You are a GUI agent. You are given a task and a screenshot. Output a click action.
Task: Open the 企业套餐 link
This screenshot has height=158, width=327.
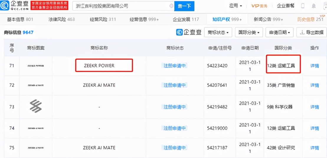tap(285, 6)
